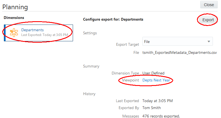Select the Departments dimension name
221x118 pixels.
click(32, 30)
